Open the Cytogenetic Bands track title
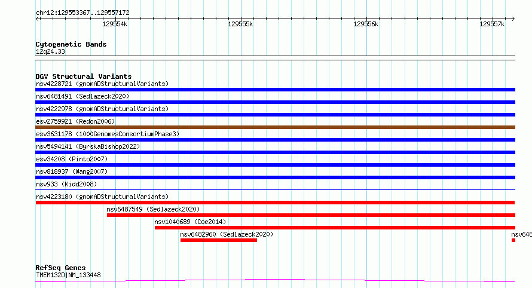This screenshot has width=532, height=288. click(71, 44)
